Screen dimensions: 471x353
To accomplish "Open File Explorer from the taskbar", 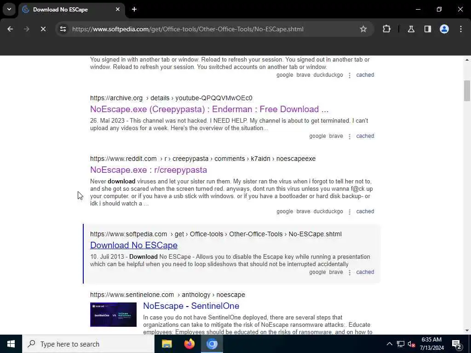I will pos(167,344).
